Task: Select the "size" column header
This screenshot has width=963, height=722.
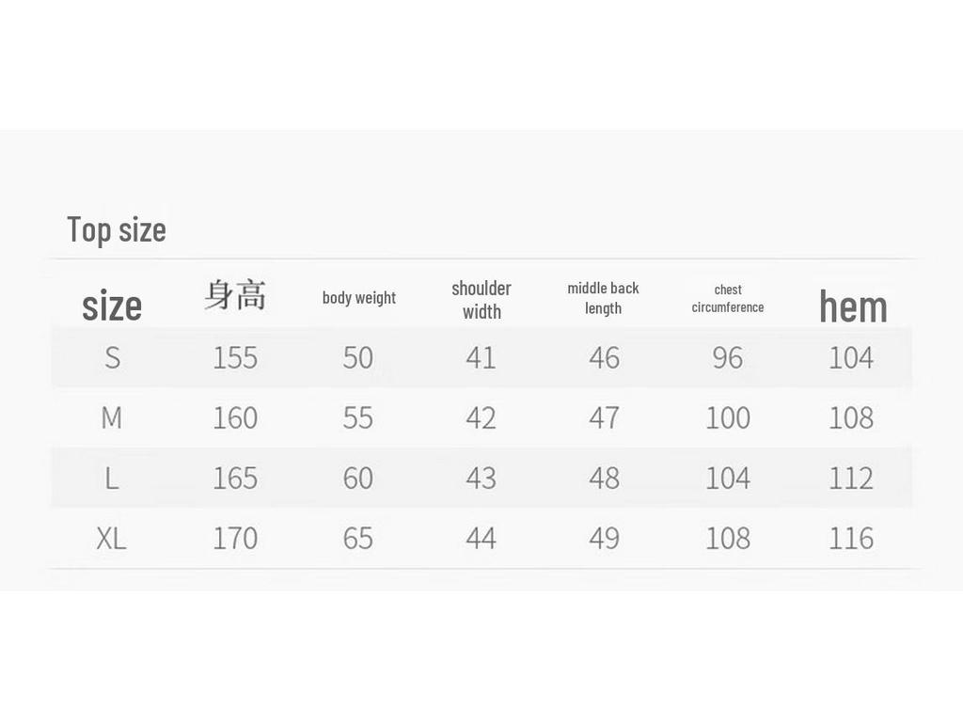Action: pos(112,306)
